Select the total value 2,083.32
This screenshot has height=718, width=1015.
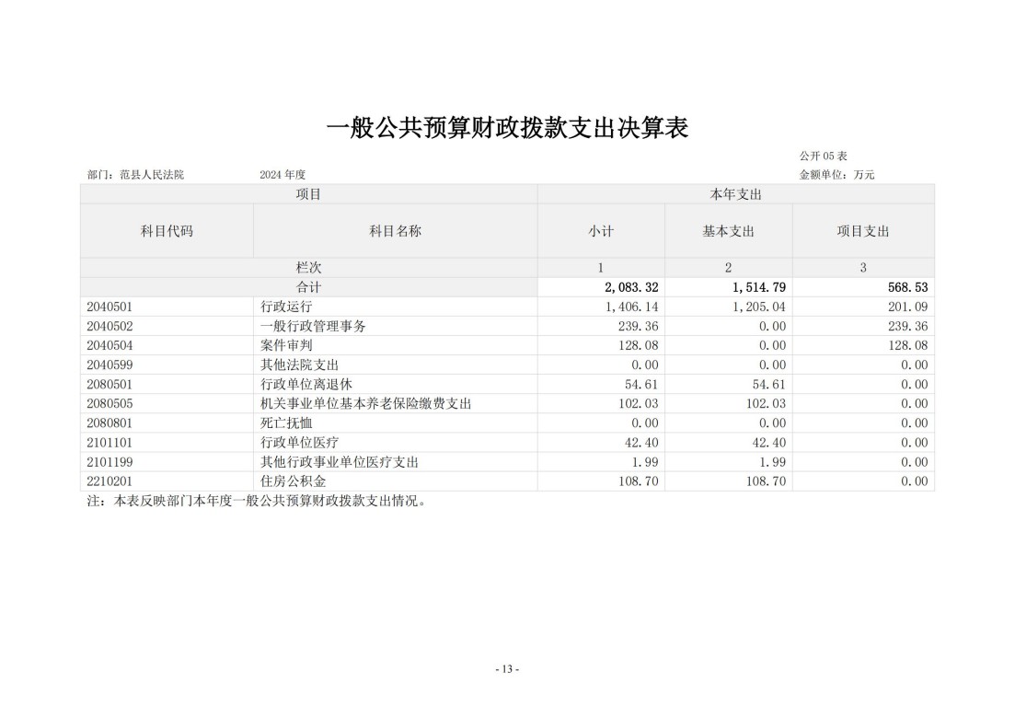(x=632, y=287)
